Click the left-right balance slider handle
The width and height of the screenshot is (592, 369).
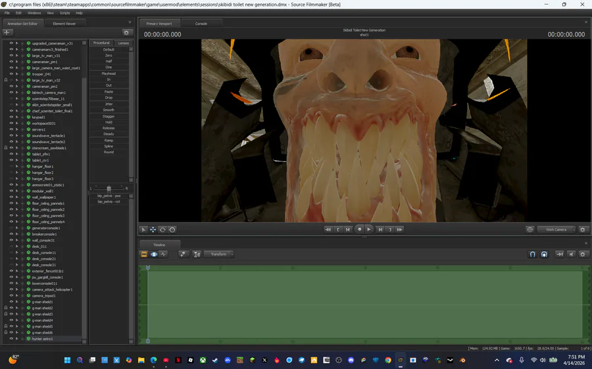tap(109, 188)
